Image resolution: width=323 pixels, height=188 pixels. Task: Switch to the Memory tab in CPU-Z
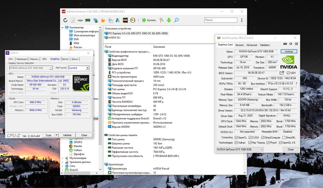[35, 59]
